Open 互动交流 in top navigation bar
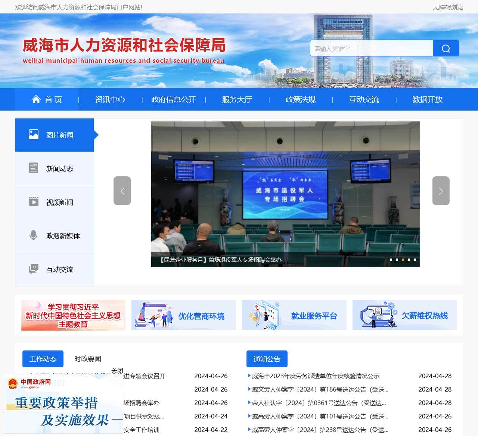Image resolution: width=478 pixels, height=436 pixels. click(364, 99)
